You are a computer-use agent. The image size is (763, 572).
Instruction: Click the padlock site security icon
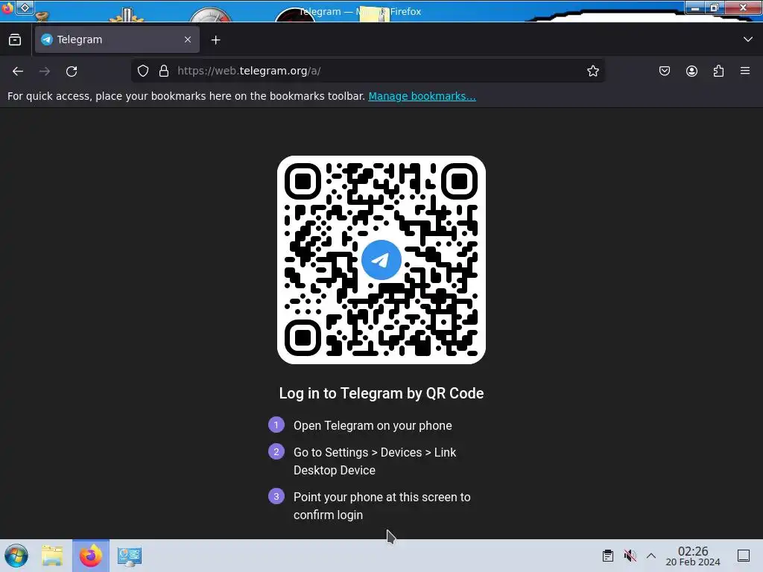point(164,71)
